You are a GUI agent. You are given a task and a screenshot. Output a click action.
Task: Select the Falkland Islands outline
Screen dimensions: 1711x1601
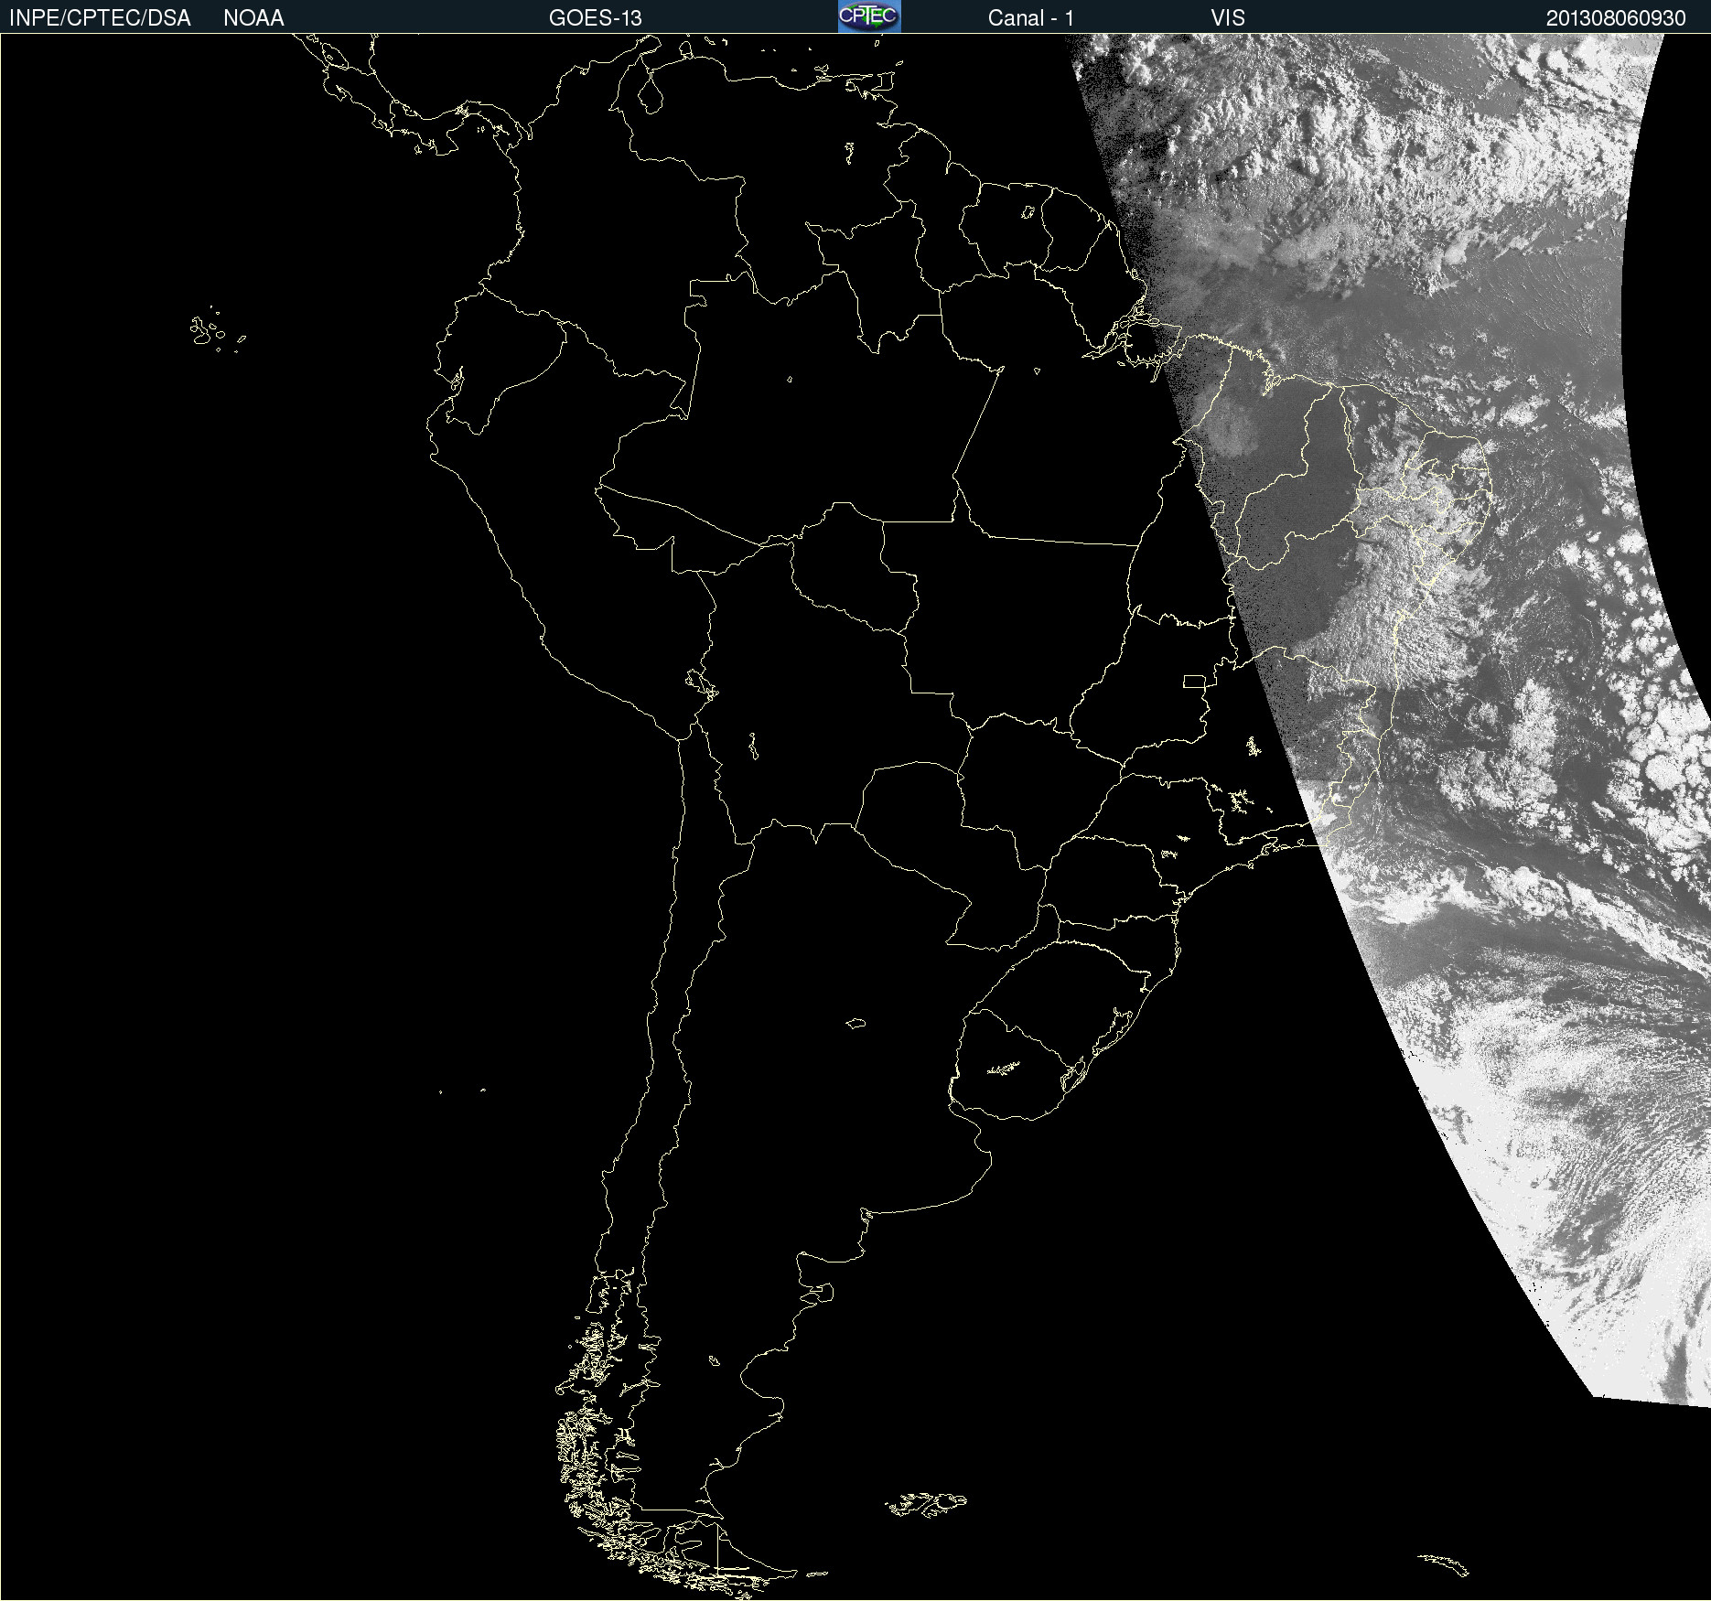(926, 1504)
